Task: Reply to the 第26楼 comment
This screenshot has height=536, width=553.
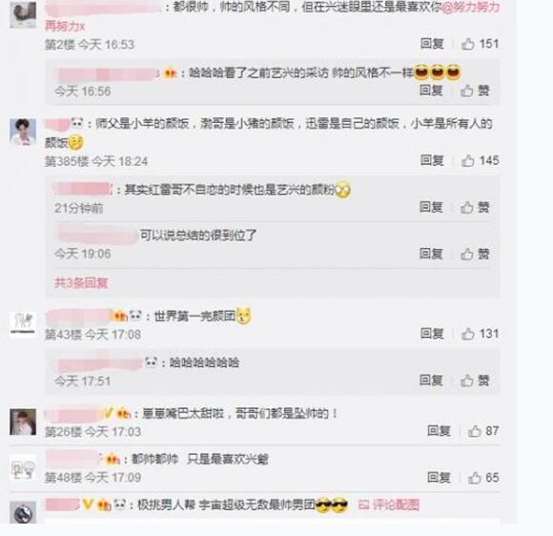Action: [x=439, y=430]
